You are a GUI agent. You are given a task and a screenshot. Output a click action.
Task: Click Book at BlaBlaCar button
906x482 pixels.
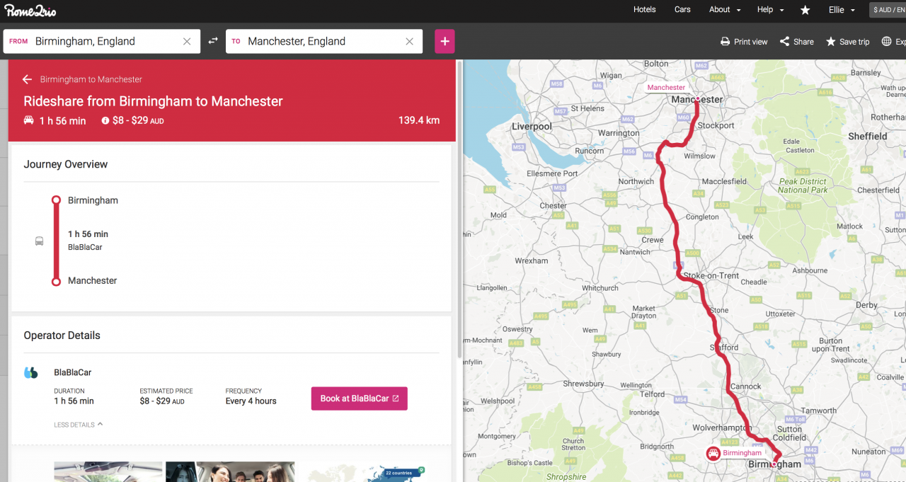[360, 398]
